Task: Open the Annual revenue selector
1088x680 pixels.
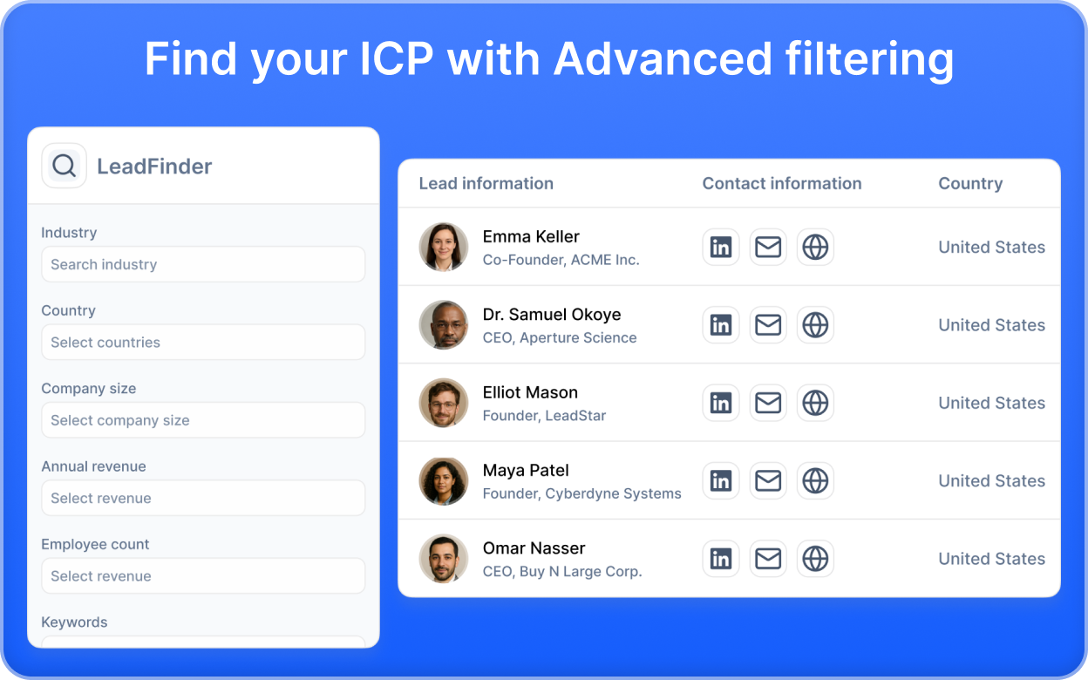Action: tap(203, 498)
